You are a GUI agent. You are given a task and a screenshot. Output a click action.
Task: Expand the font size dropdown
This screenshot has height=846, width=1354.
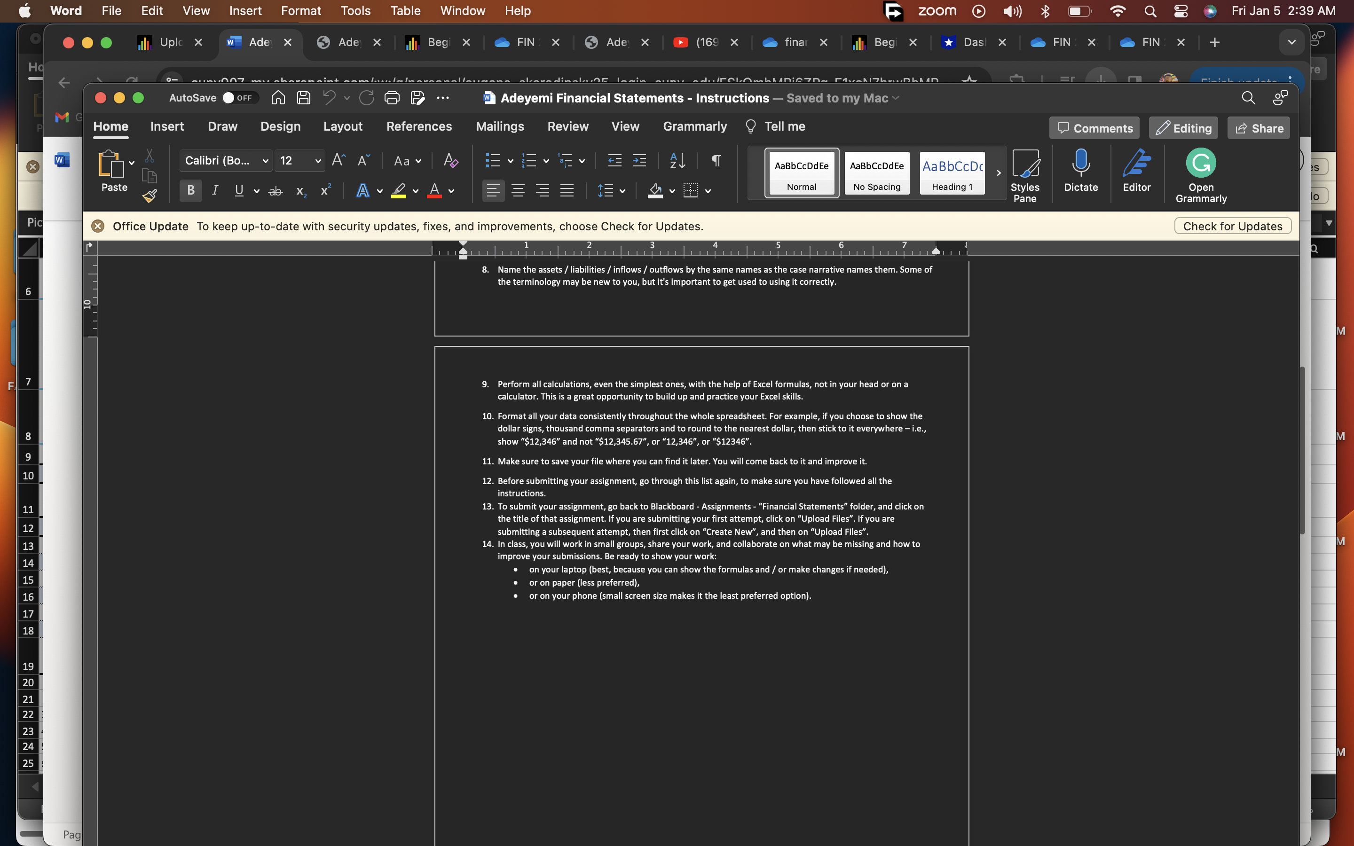pyautogui.click(x=318, y=161)
